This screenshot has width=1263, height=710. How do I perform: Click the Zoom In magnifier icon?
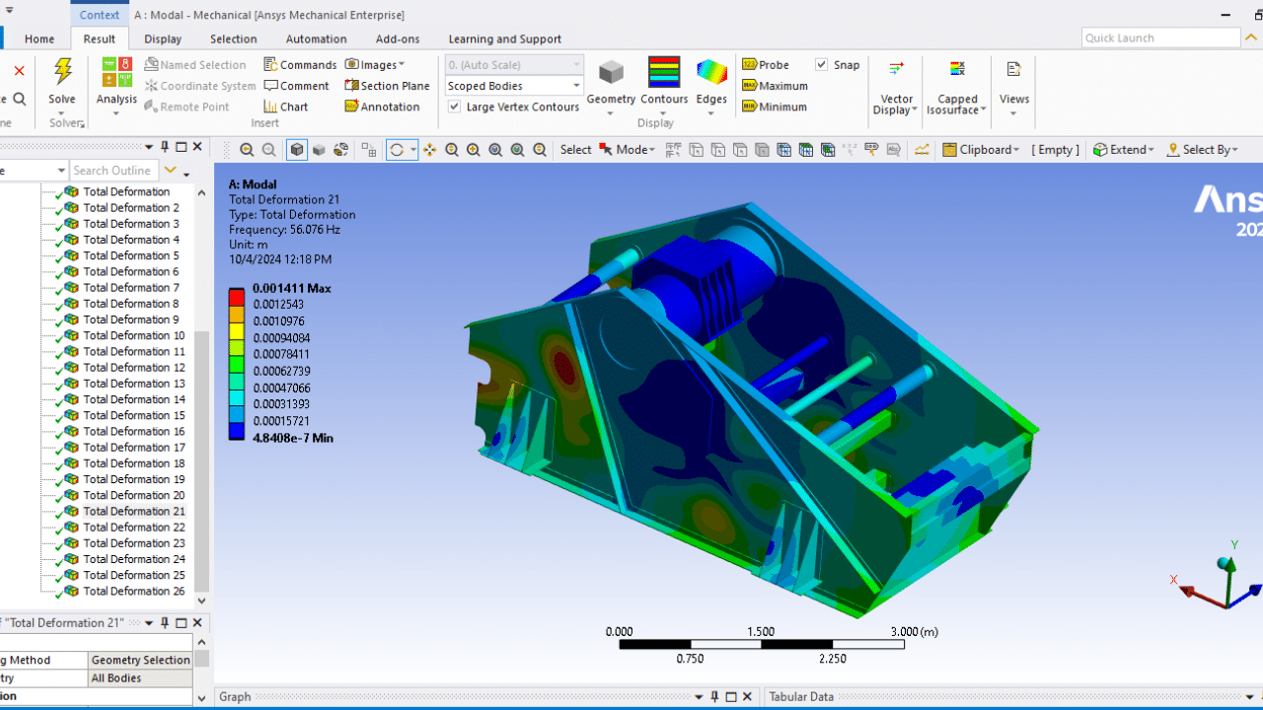(x=247, y=150)
